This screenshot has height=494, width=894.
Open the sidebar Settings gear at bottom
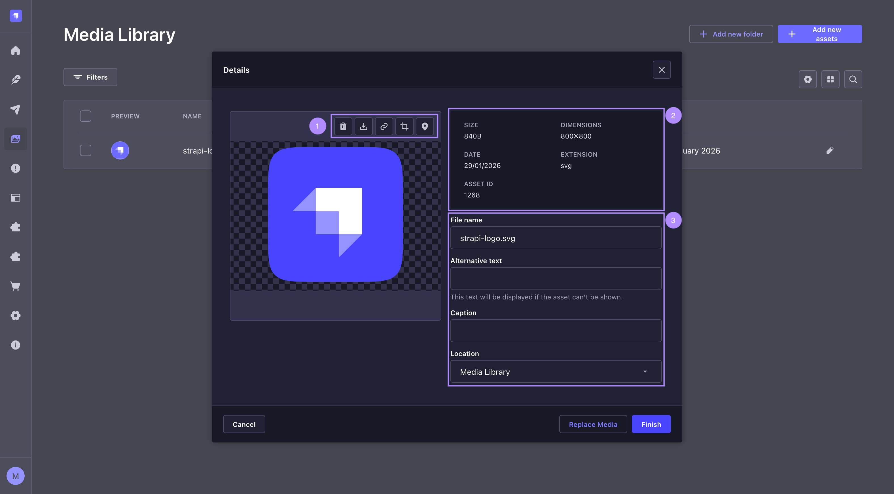[16, 315]
